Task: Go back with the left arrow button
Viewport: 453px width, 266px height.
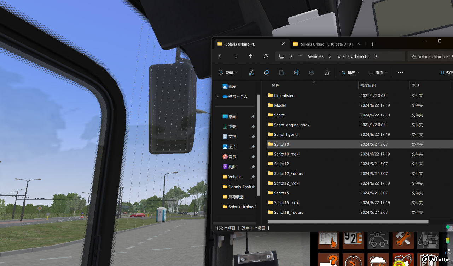Action: pyautogui.click(x=220, y=56)
